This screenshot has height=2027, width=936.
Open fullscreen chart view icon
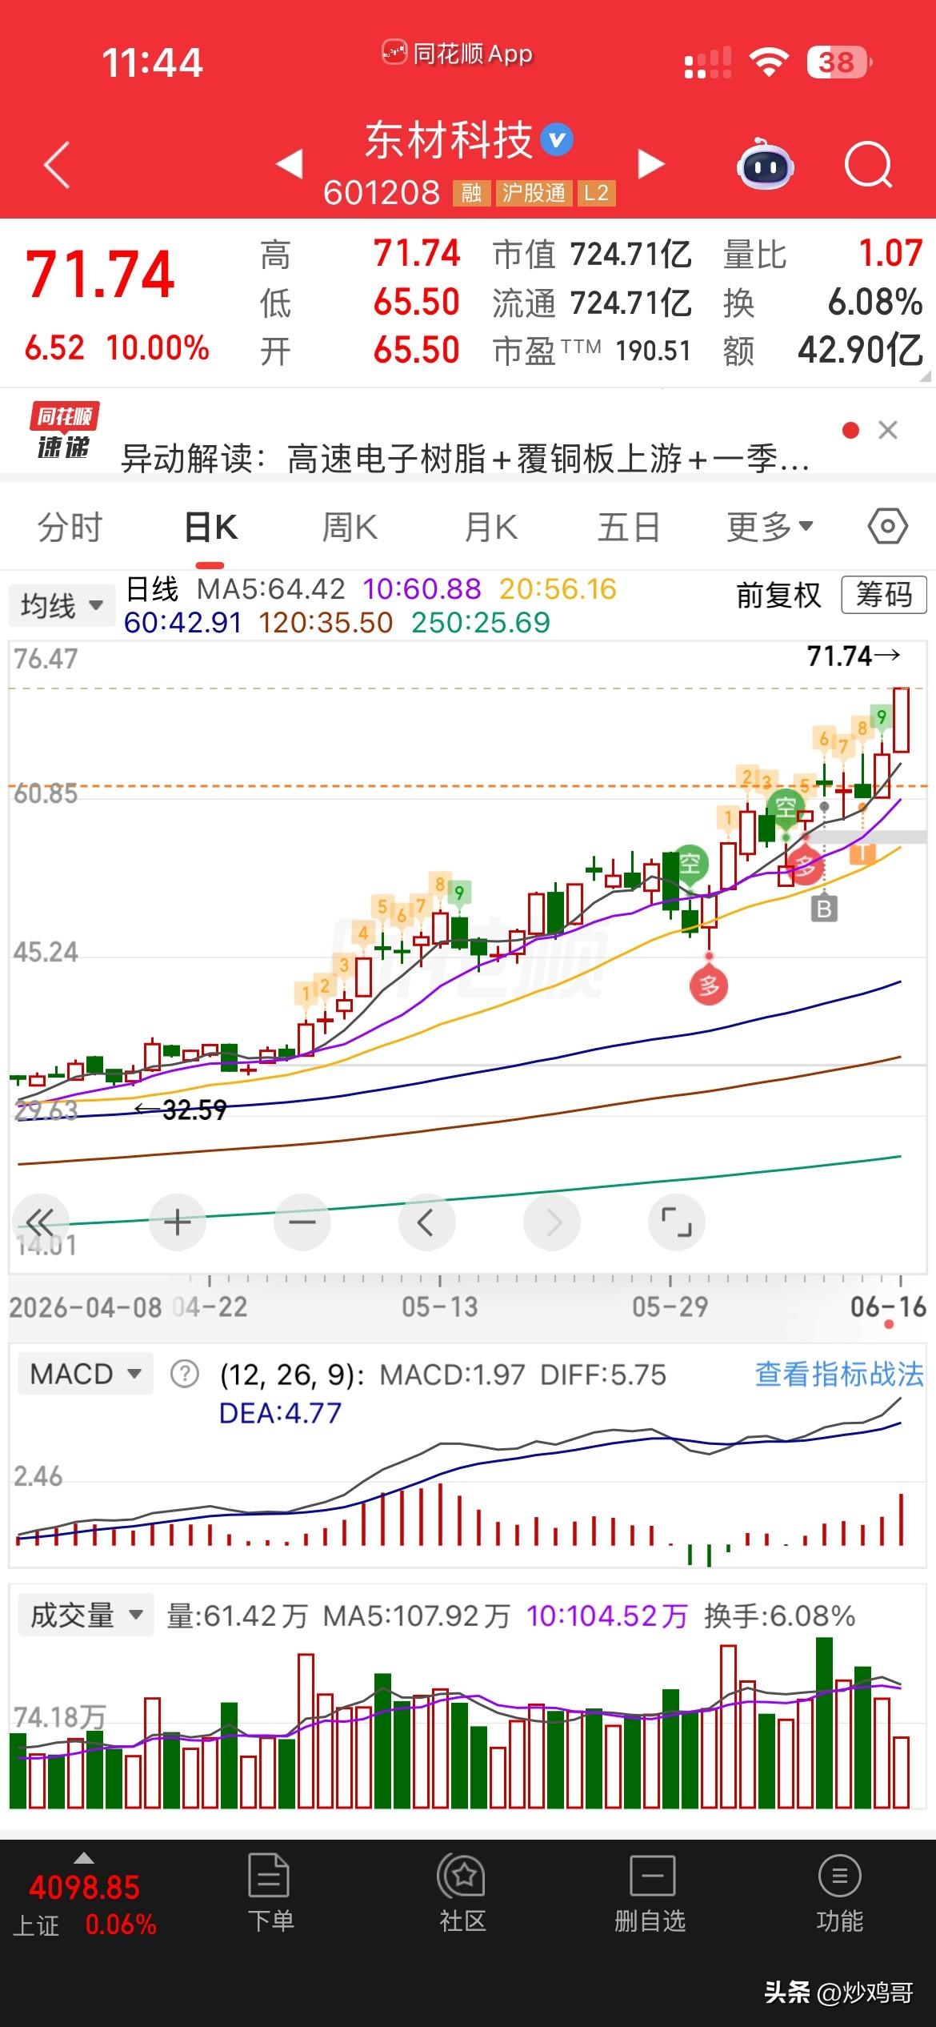point(677,1222)
